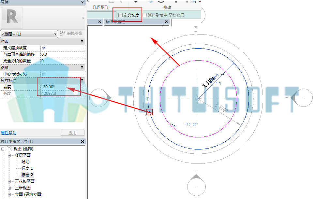
Task: Click the 应用 apply button
Action: (72, 133)
